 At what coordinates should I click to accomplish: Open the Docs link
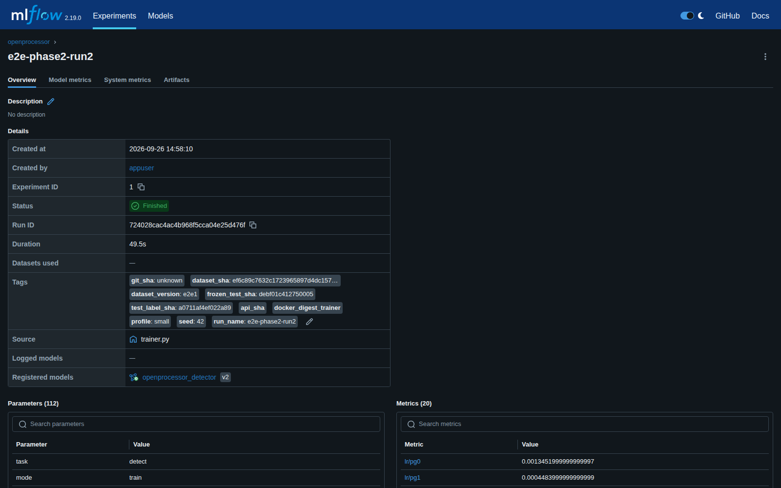click(x=760, y=16)
